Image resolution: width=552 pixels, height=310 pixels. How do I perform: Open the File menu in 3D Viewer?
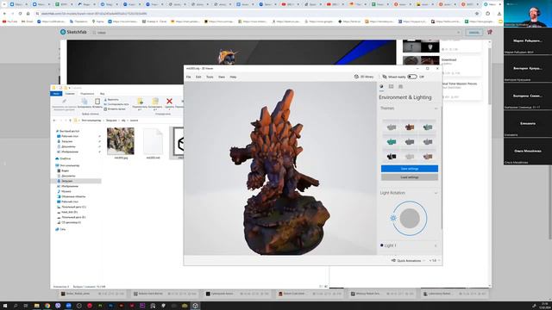point(188,77)
